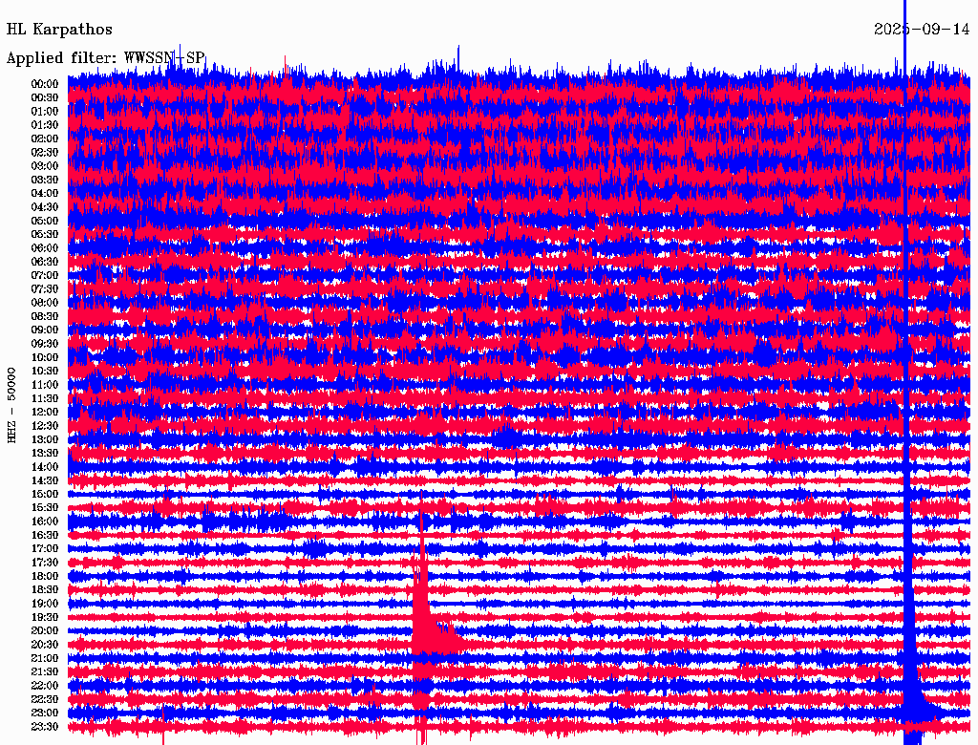Select the 00:00 time row label

point(45,84)
